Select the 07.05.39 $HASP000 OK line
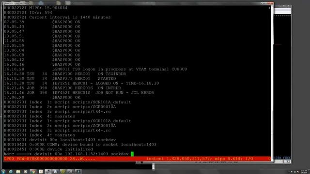310x174 pixels. point(42,22)
